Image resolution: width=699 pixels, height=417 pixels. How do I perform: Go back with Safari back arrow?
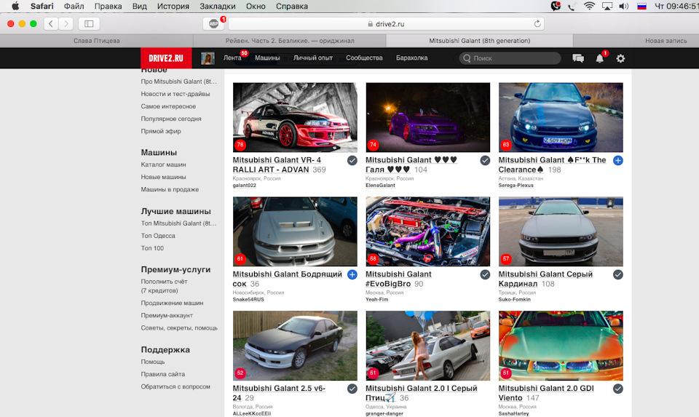51,23
